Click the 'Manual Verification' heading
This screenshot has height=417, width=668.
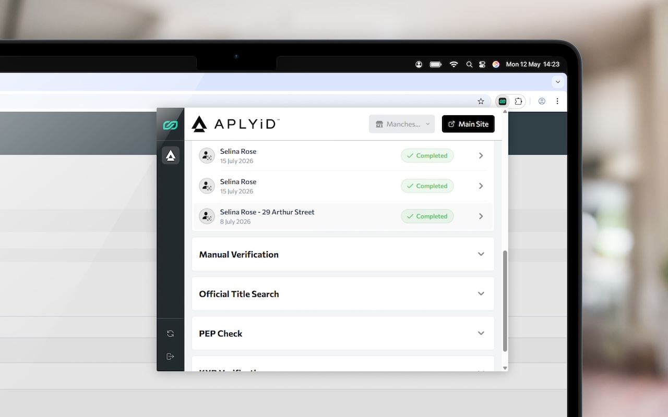[239, 254]
